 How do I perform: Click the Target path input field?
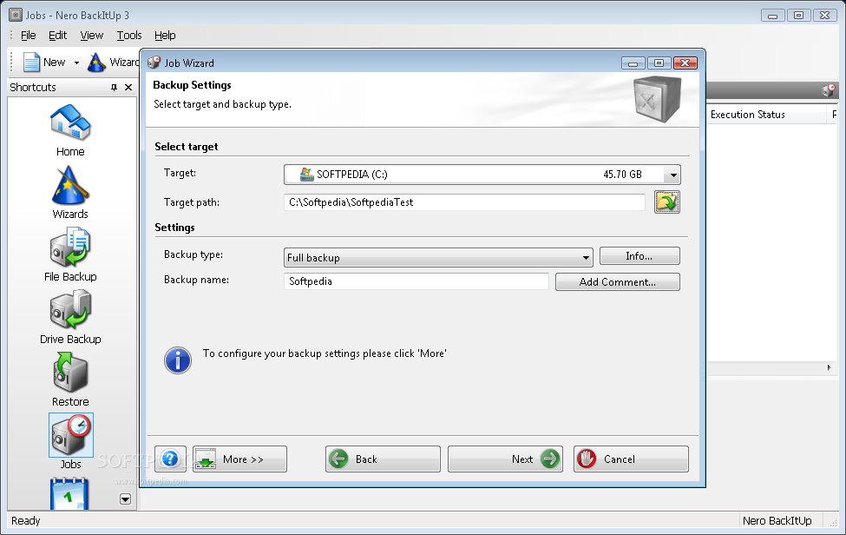click(464, 202)
